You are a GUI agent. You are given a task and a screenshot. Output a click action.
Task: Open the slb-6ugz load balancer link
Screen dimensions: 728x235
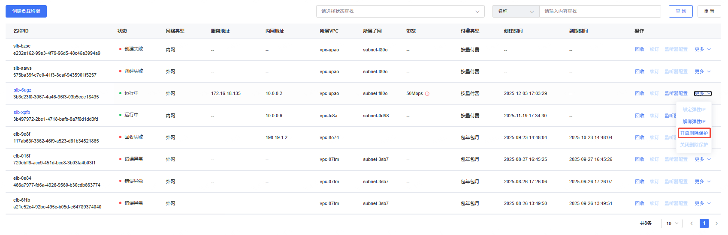22,90
